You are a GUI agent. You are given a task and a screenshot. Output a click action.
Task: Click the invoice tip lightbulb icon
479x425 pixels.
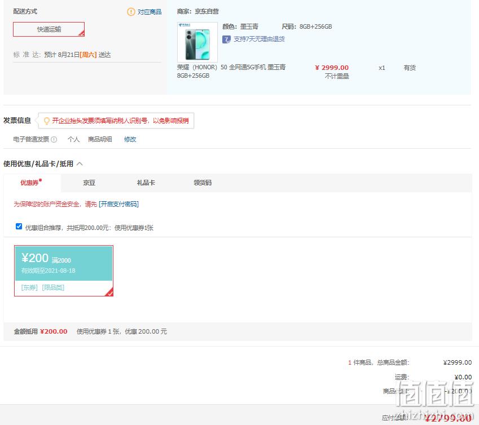[x=46, y=121]
